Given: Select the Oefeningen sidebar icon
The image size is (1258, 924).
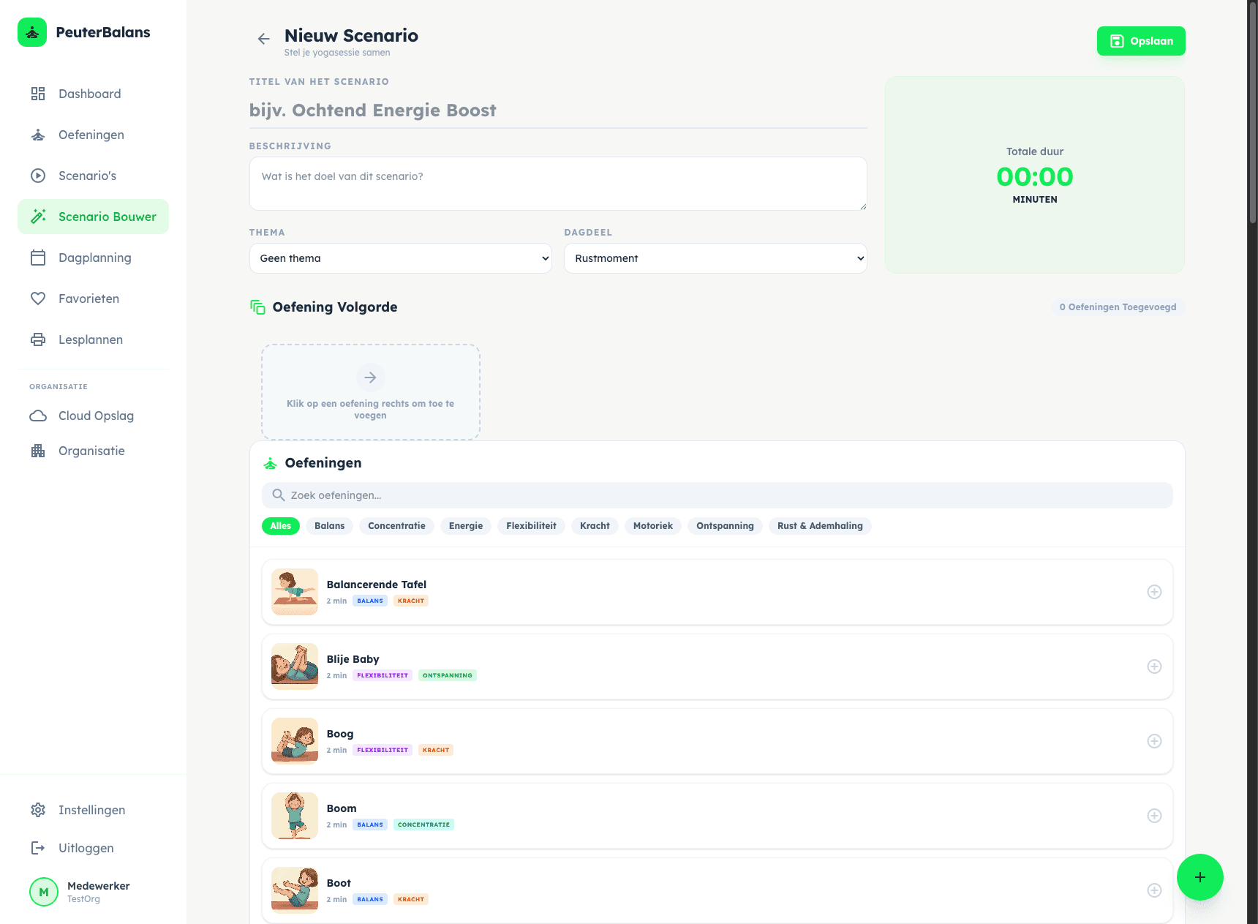Looking at the screenshot, I should pyautogui.click(x=38, y=135).
